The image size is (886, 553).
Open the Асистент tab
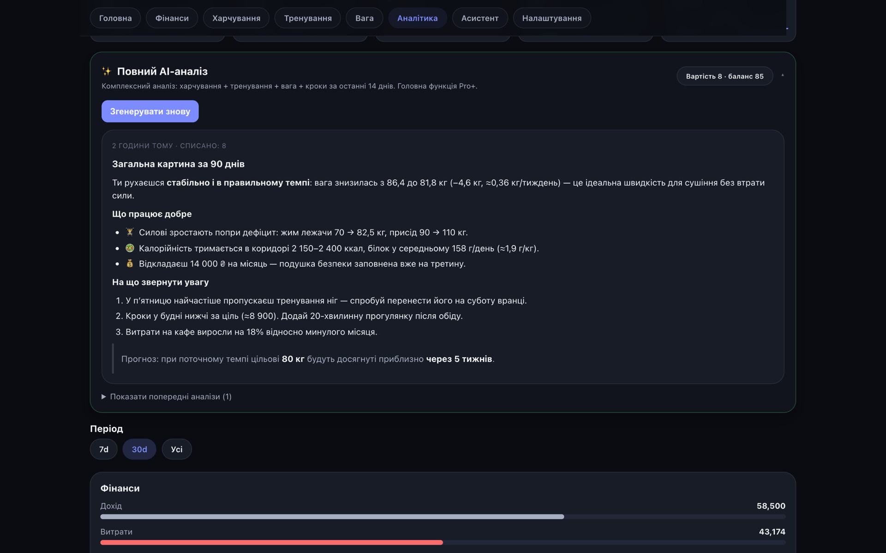click(x=480, y=18)
